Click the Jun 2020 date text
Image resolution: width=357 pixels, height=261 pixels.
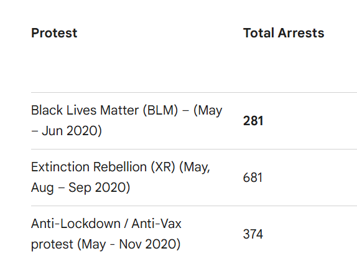coord(72,131)
